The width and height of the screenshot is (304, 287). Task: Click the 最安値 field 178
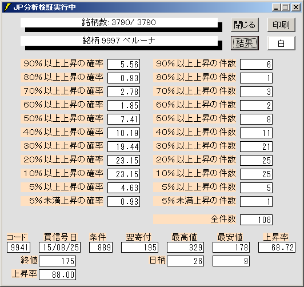[231, 247]
